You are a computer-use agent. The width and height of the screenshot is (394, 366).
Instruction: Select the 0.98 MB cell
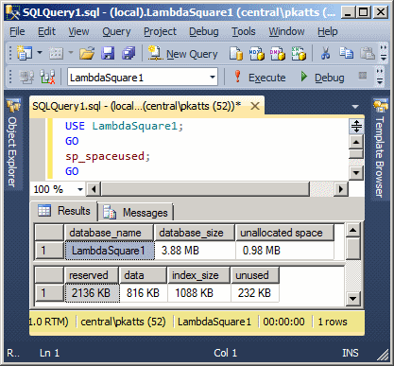coord(285,251)
